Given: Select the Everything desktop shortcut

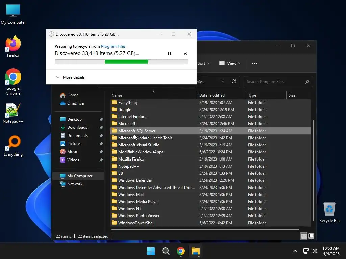Looking at the screenshot, I should [13, 146].
